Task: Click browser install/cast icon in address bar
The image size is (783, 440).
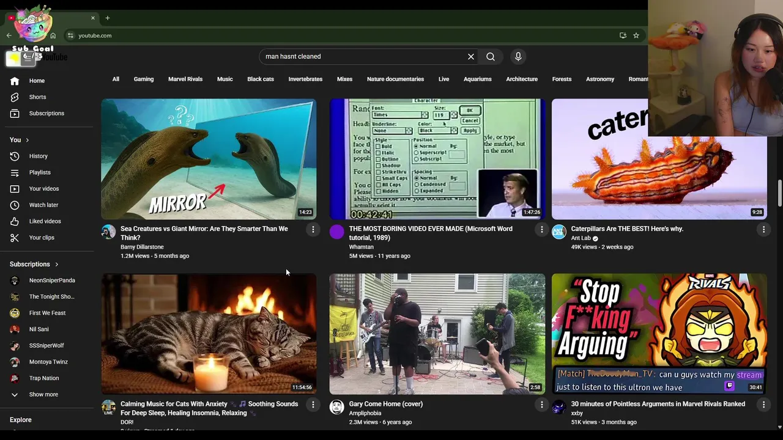Action: [623, 35]
